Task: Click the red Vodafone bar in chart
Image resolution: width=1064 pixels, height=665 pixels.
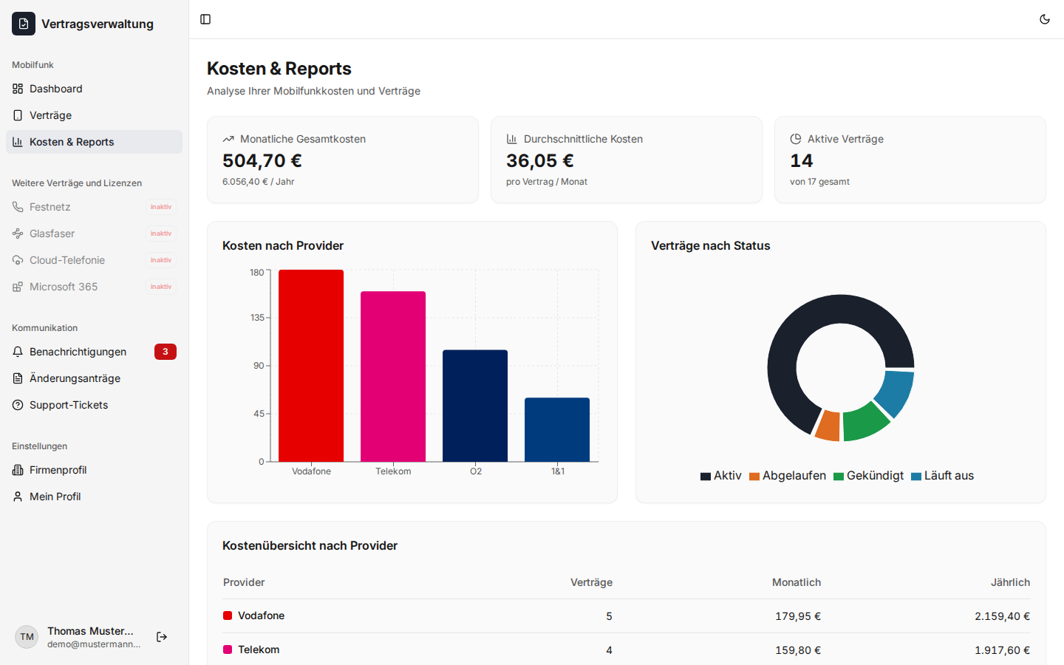Action: click(311, 366)
